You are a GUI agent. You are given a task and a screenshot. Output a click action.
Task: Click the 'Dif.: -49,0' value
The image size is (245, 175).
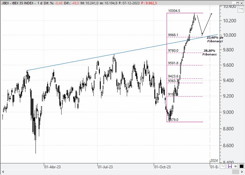coord(72,3)
